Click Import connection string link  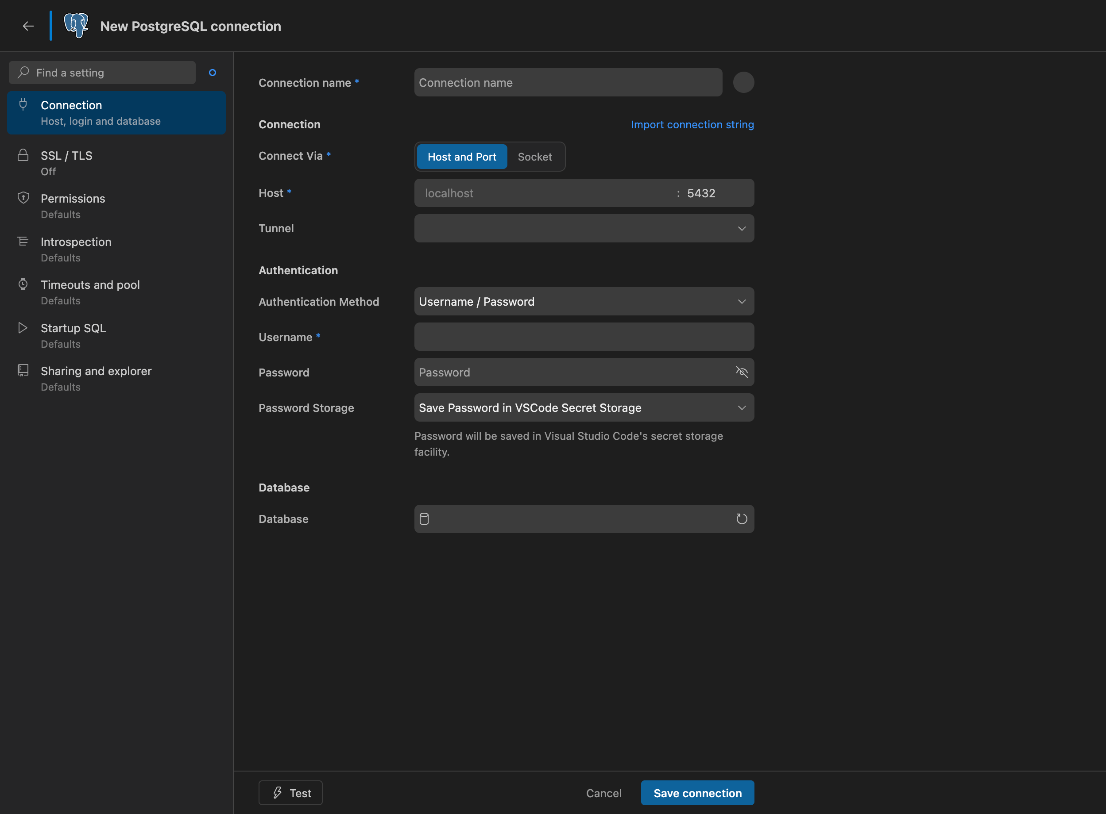point(692,124)
